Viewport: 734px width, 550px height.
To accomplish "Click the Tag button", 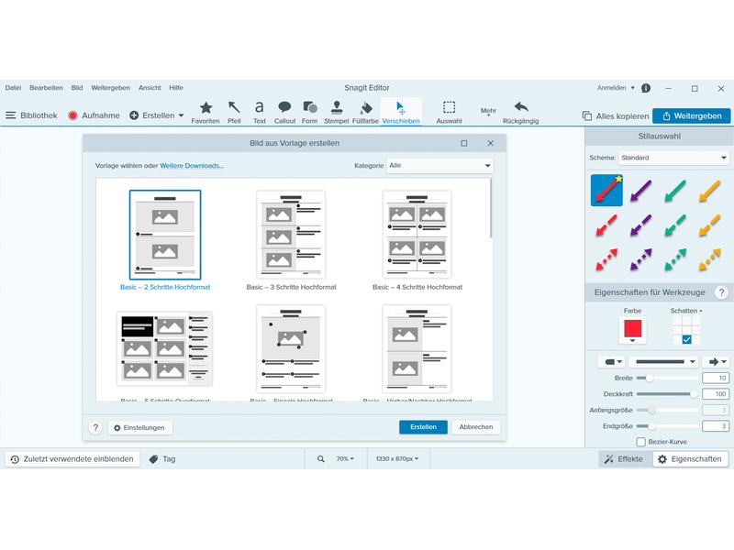I will (162, 459).
